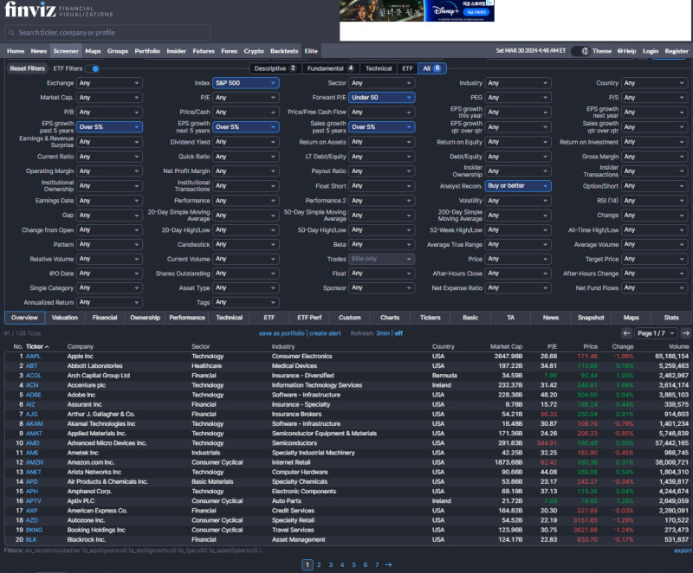This screenshot has width=693, height=573.
Task: Sort by Volume column header
Action: [678, 346]
